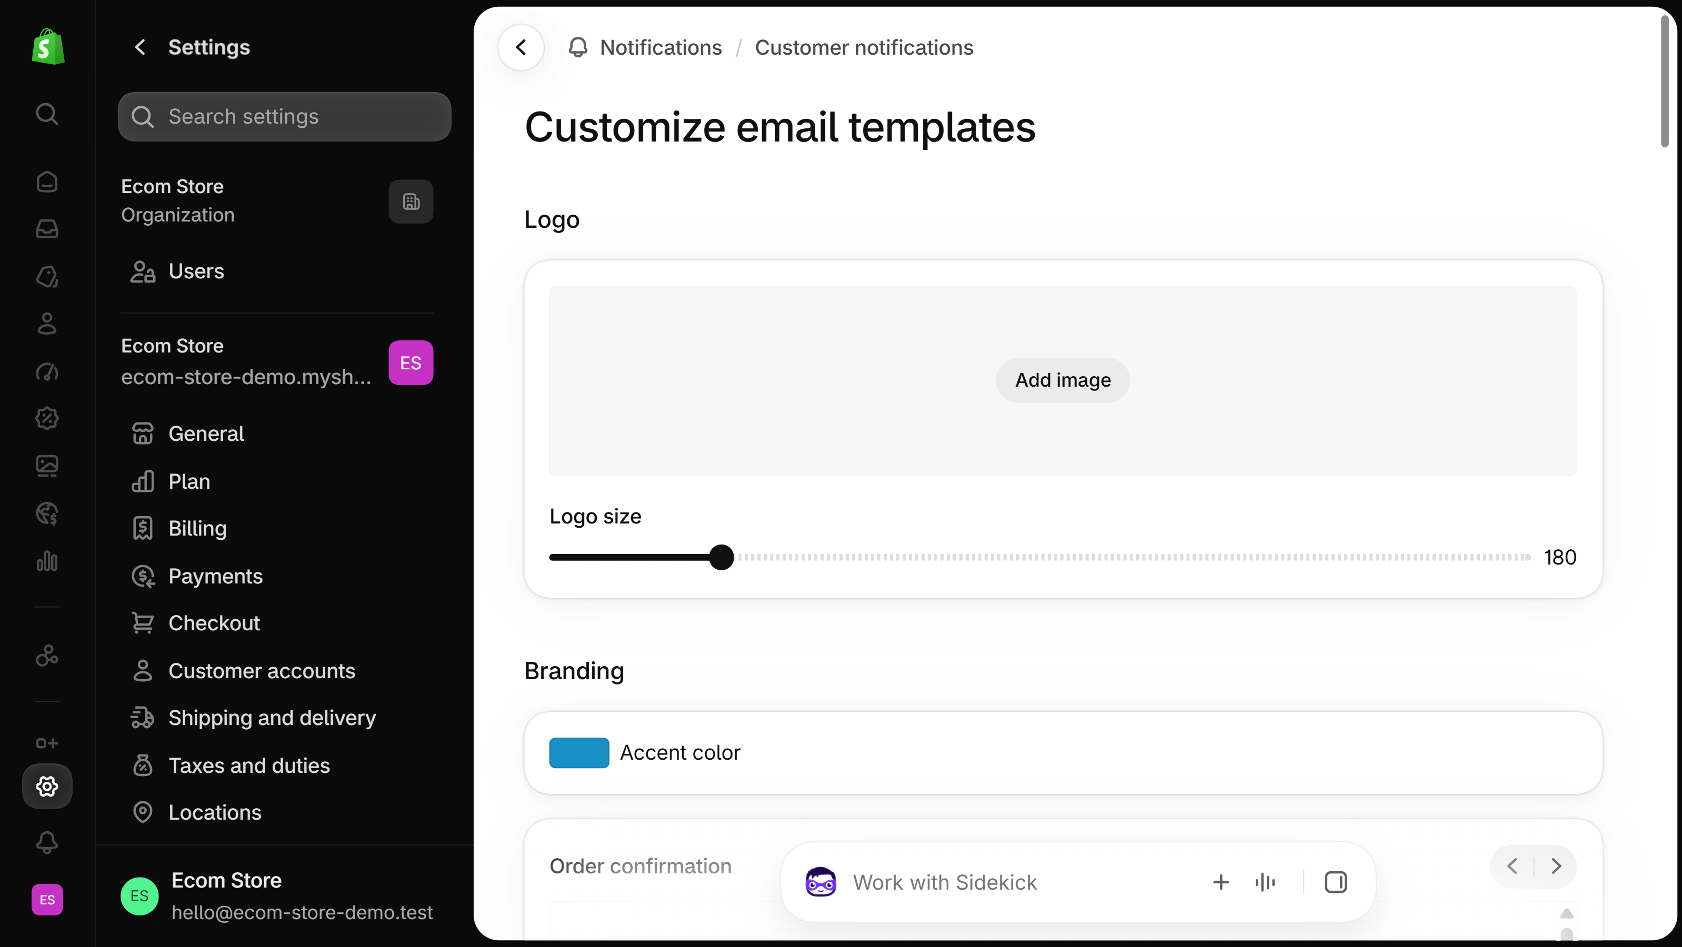
Task: Open the Products tag icon
Action: coord(47,277)
